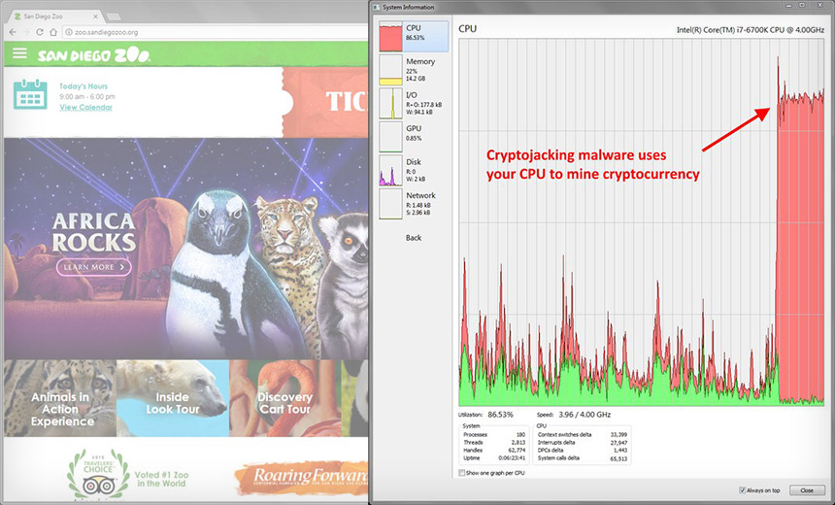Click the Tickets banner

325,102
